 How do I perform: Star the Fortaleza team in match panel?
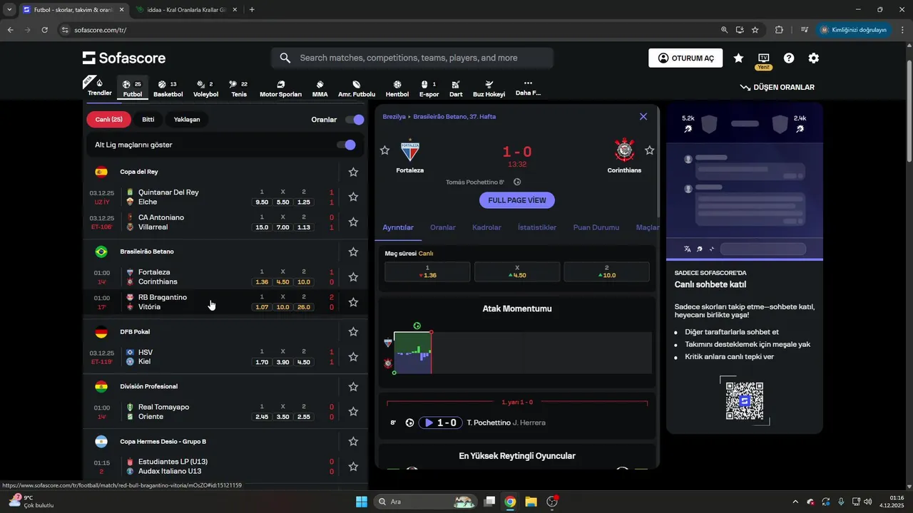(x=385, y=150)
